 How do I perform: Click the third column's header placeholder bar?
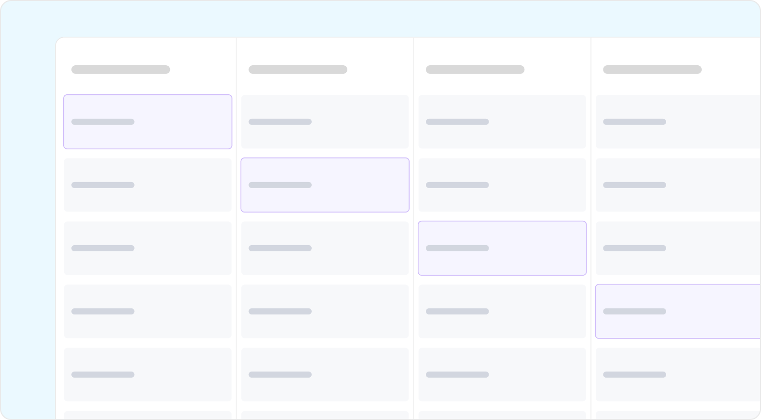click(475, 69)
